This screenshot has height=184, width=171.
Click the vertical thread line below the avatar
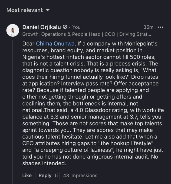pos(13,112)
